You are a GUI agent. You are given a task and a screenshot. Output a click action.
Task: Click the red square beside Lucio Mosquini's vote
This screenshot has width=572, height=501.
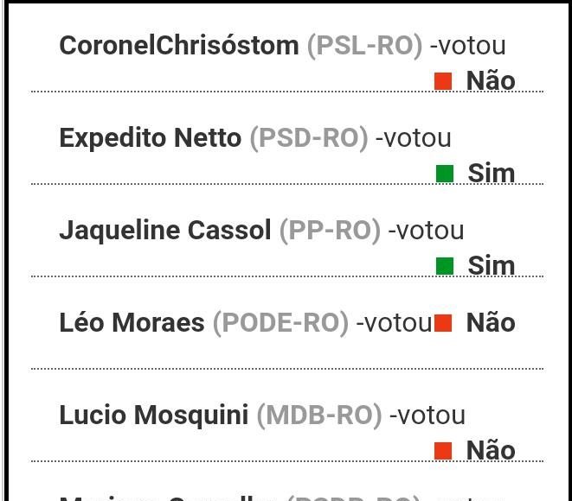click(x=443, y=450)
